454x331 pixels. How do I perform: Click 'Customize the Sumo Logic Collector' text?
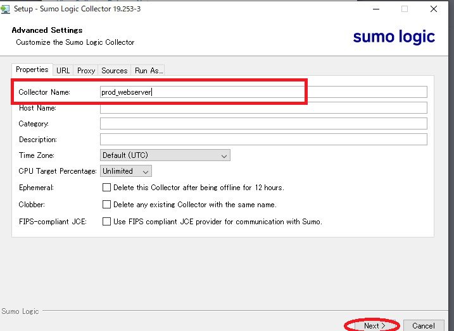tap(75, 42)
